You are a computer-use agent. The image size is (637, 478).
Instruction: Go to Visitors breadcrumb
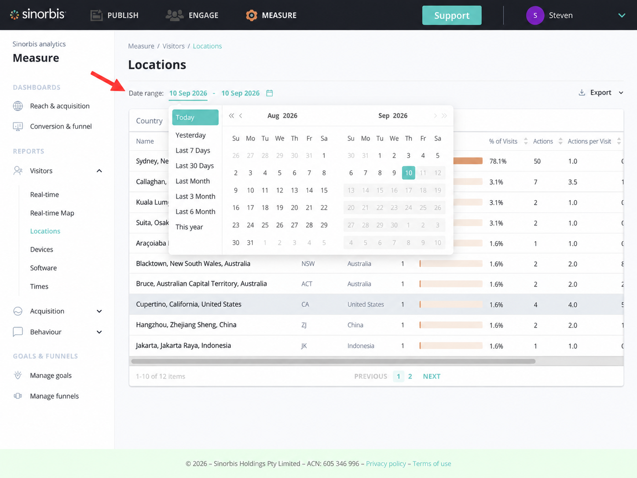click(x=173, y=46)
